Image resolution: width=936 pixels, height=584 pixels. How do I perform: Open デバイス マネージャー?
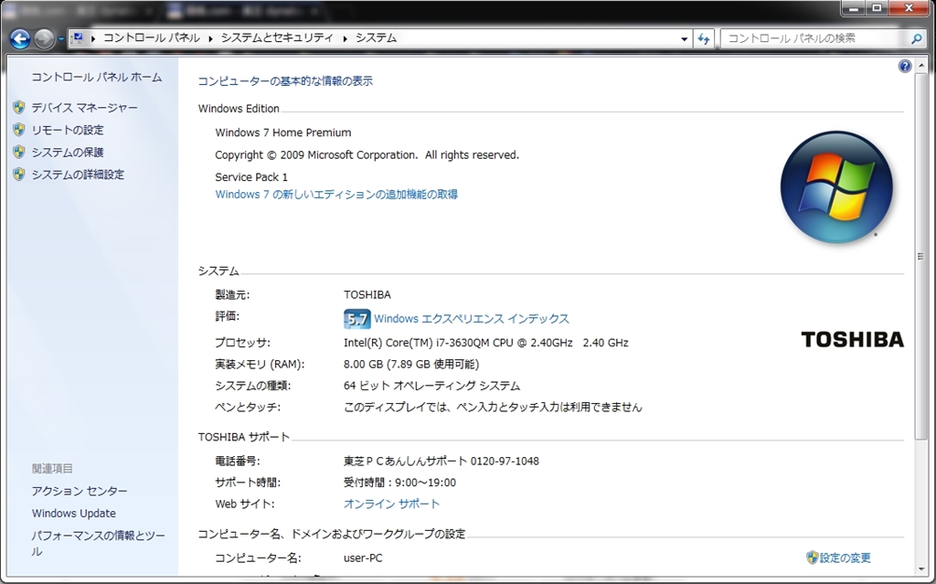point(85,108)
